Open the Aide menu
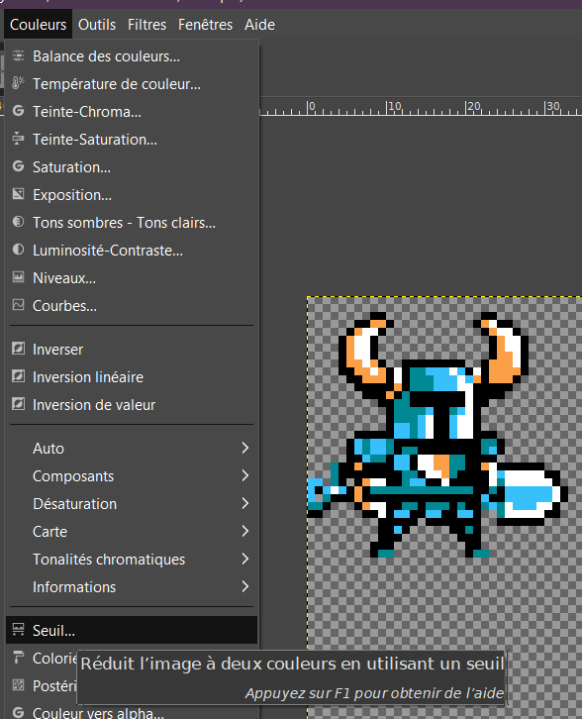This screenshot has width=582, height=719. point(259,25)
